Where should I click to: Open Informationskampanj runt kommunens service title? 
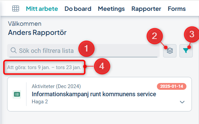[x=94, y=94]
